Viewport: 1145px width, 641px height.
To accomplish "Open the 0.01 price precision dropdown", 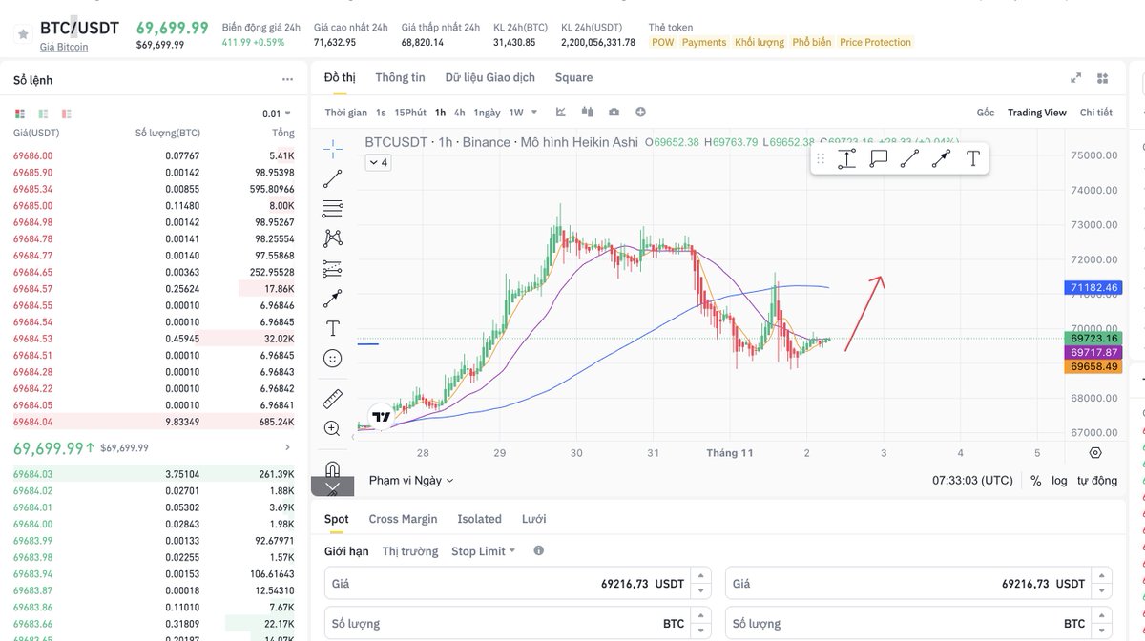I will [278, 114].
